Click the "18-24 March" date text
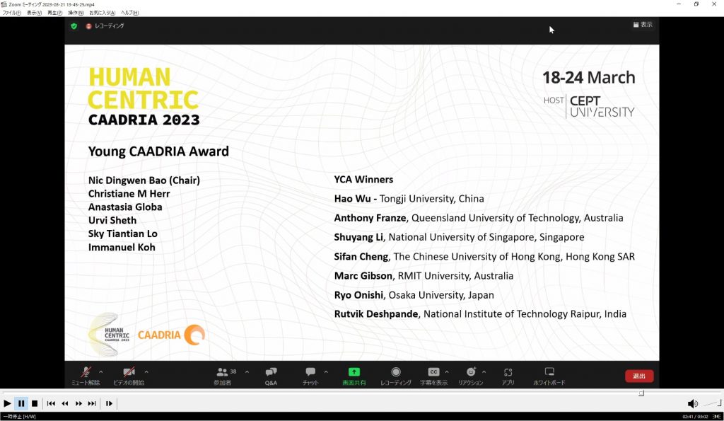Viewport: 724px width, 421px height. [589, 77]
